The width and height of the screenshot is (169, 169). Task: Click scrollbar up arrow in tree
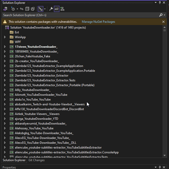164,27
